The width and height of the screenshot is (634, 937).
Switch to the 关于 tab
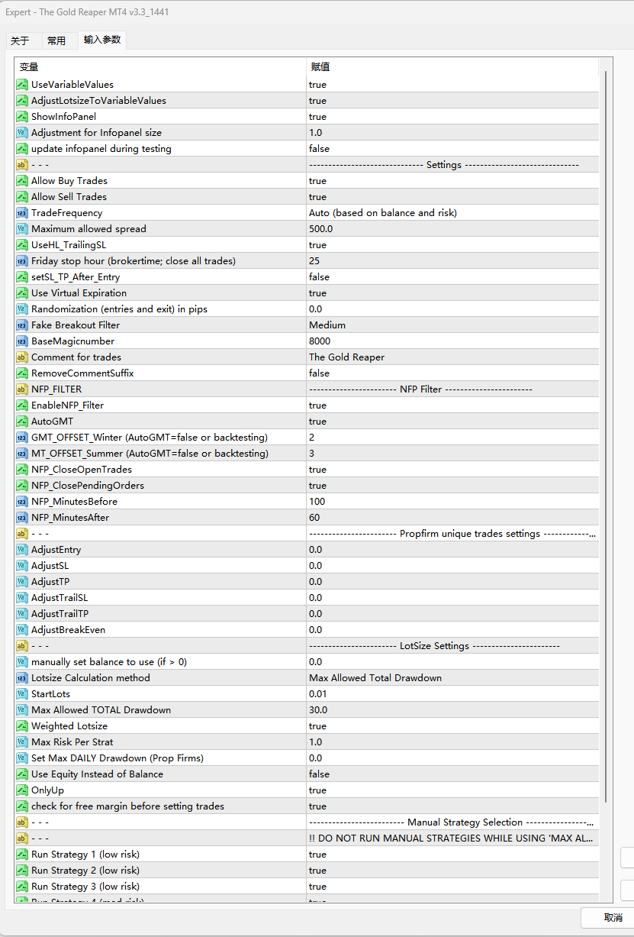pos(20,40)
